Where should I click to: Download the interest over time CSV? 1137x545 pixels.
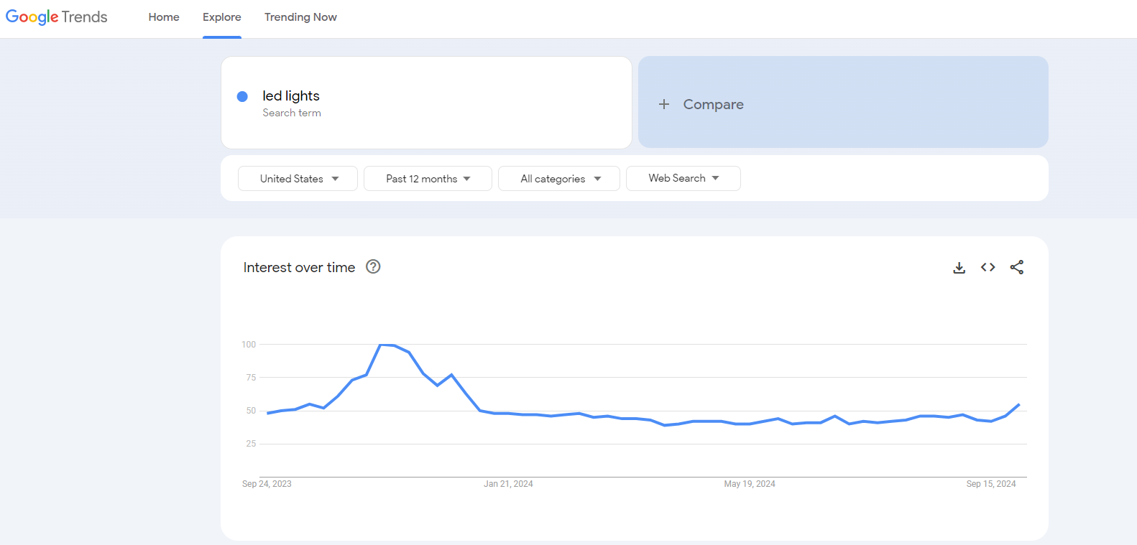(959, 268)
